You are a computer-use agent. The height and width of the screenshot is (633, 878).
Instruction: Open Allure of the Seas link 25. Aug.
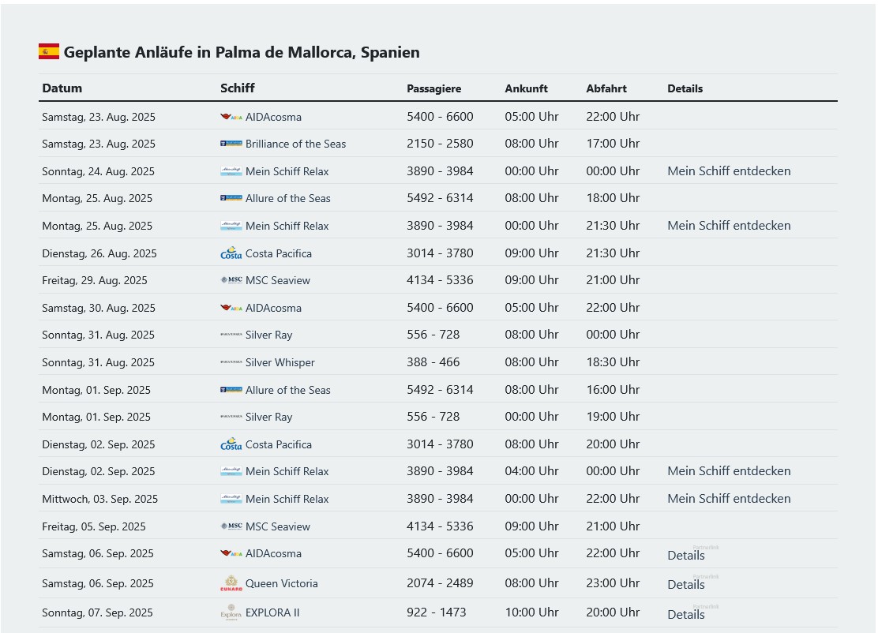[288, 198]
